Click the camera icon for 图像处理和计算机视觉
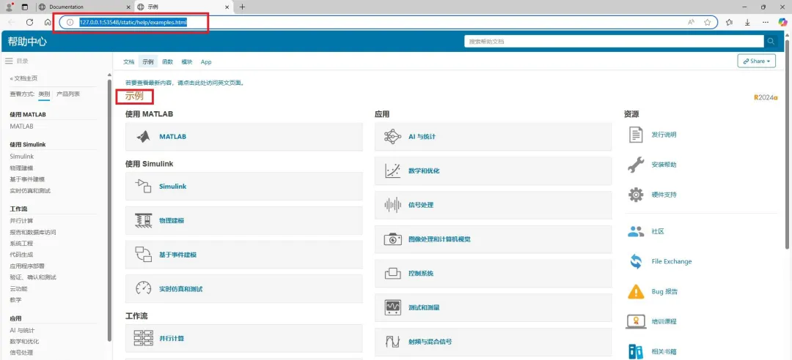 (392, 239)
